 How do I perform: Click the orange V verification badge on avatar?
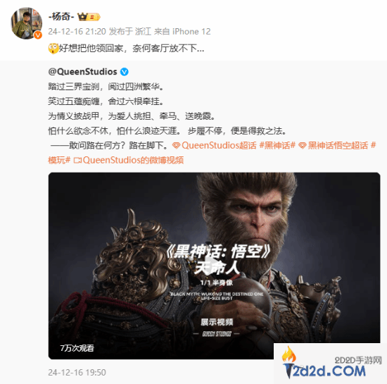37,35
